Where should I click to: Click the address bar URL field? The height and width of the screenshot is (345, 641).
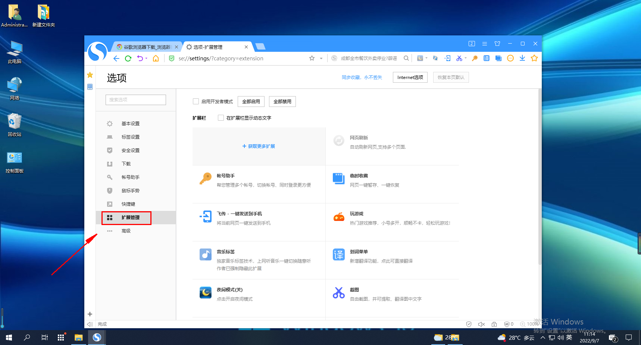(239, 58)
